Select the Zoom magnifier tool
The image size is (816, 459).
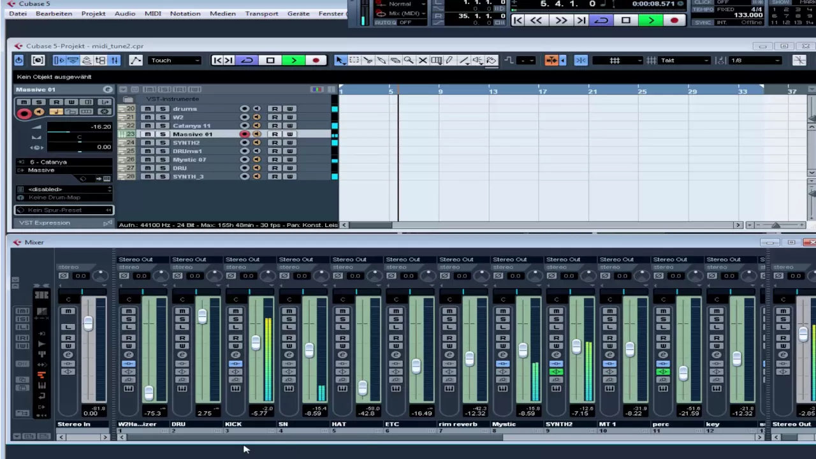pyautogui.click(x=409, y=60)
